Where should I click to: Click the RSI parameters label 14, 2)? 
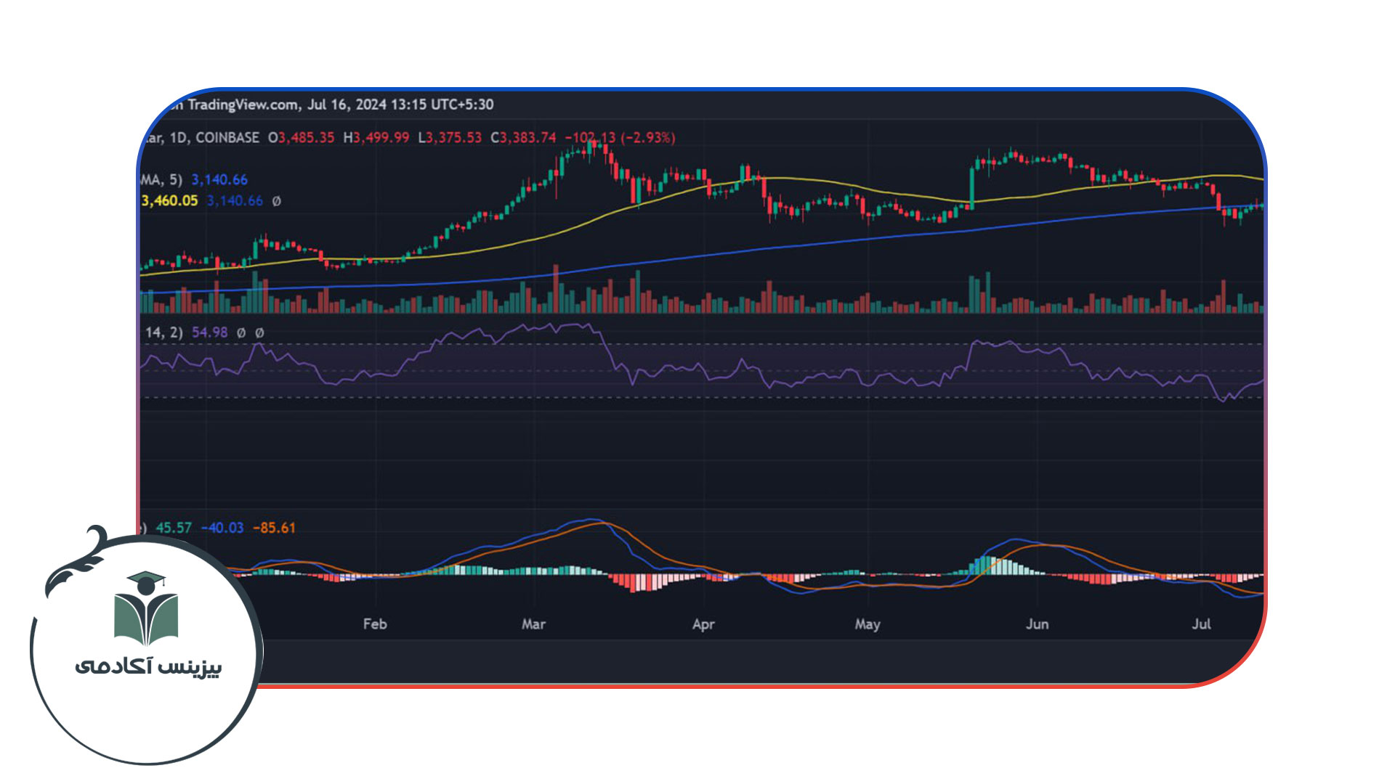tap(163, 332)
